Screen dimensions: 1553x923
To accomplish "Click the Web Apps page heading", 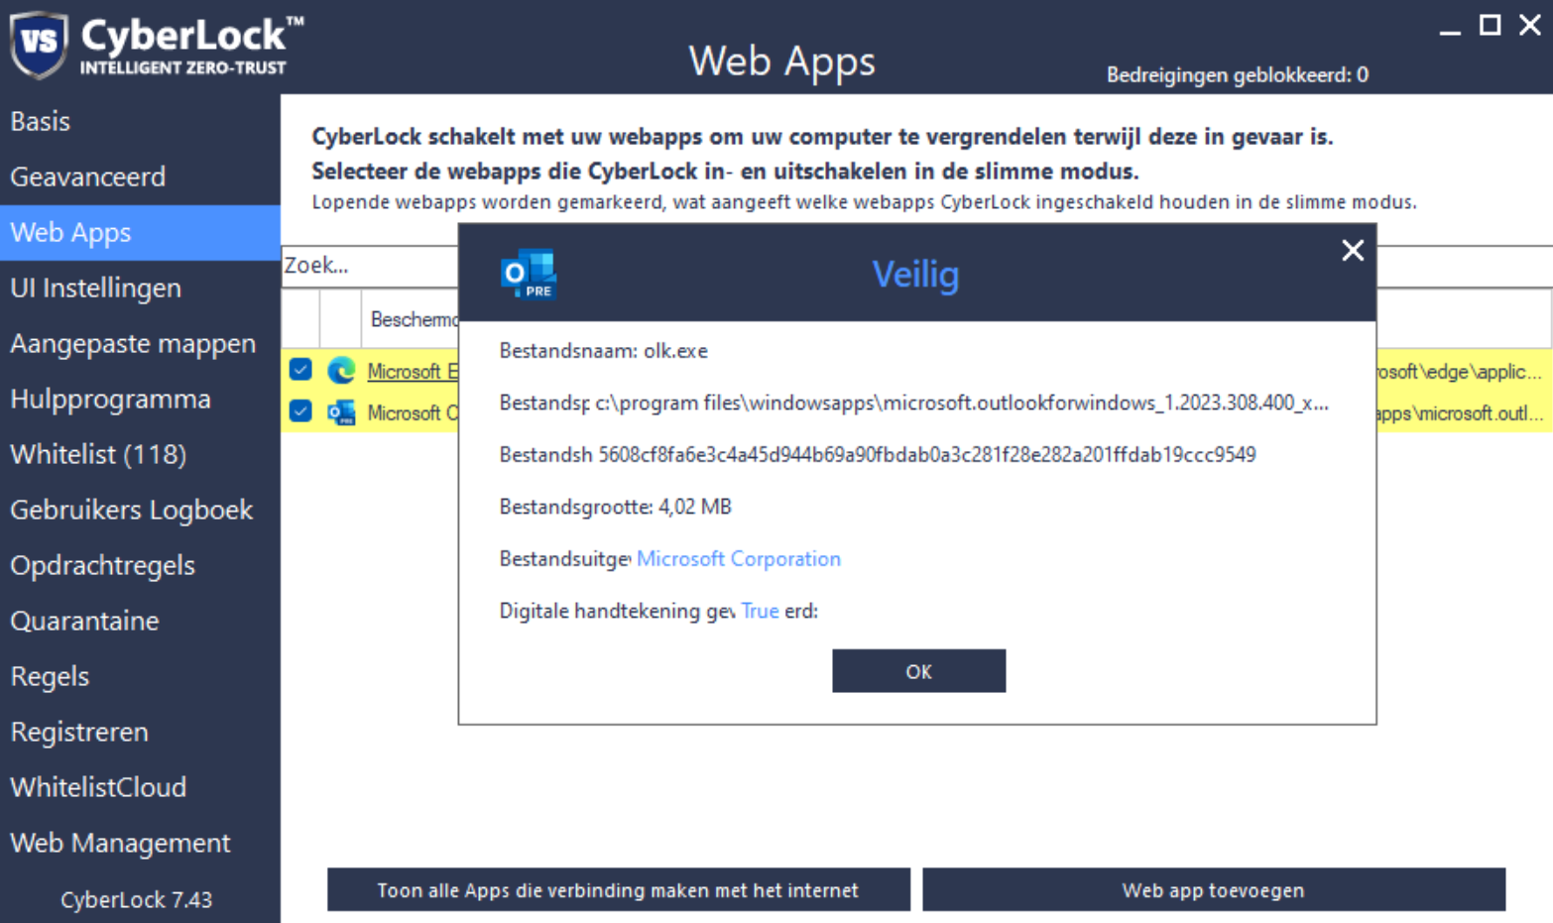I will [781, 61].
